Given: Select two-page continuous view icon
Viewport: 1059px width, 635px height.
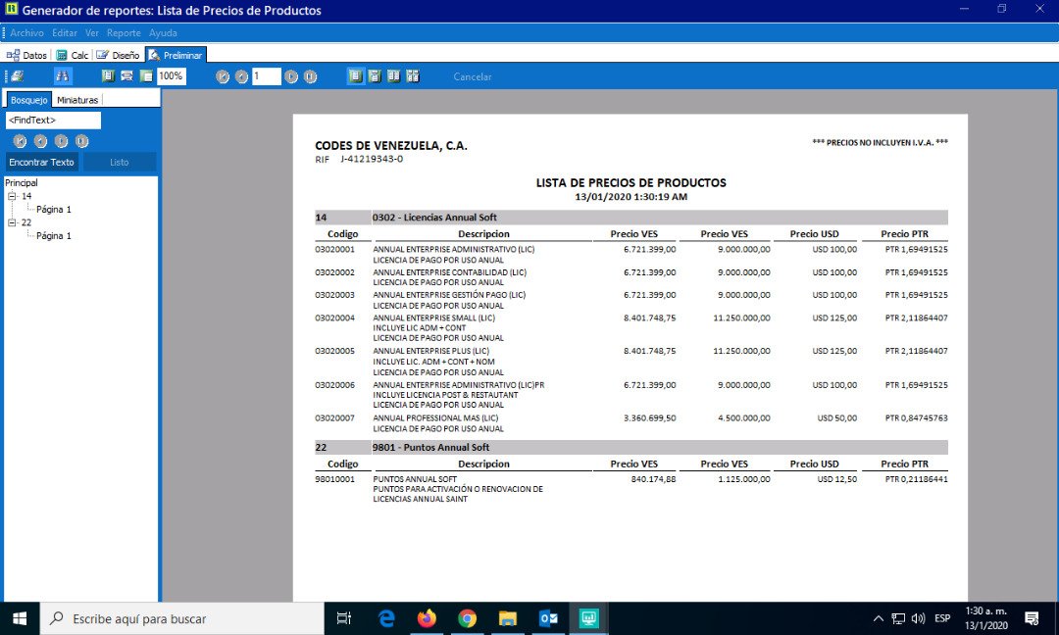Looking at the screenshot, I should [x=413, y=76].
